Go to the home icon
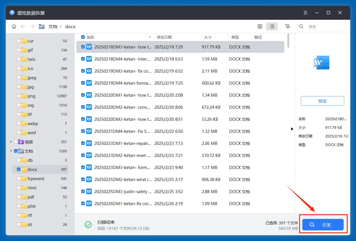The width and height of the screenshot is (356, 241). [14, 26]
